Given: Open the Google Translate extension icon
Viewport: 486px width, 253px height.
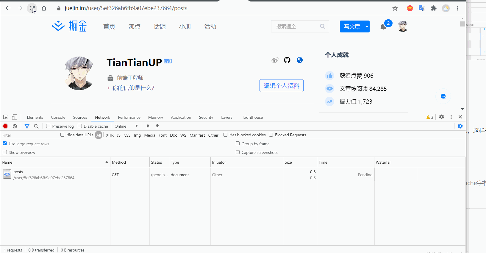Looking at the screenshot, I should tap(421, 8).
